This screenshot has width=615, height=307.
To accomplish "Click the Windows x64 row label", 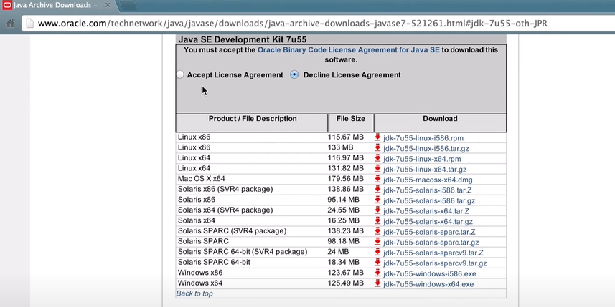I will click(200, 283).
